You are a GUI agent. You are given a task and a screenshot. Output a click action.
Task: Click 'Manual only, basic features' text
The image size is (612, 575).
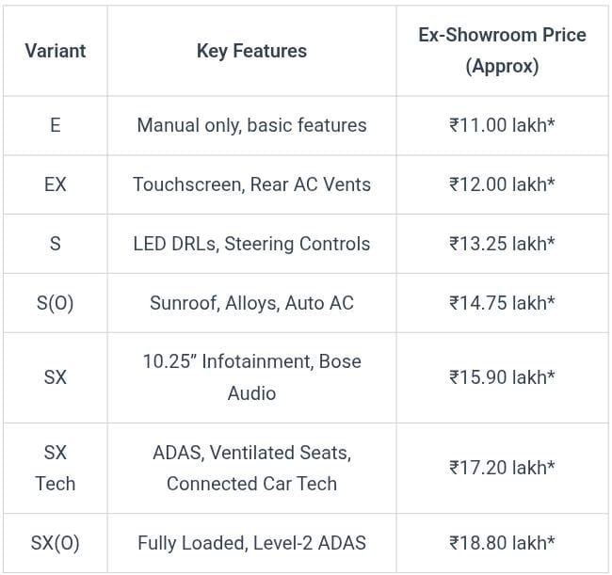pyautogui.click(x=251, y=125)
